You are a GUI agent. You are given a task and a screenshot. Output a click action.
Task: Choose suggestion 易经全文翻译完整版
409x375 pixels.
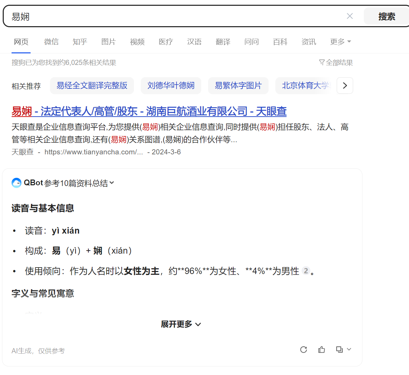(x=92, y=86)
